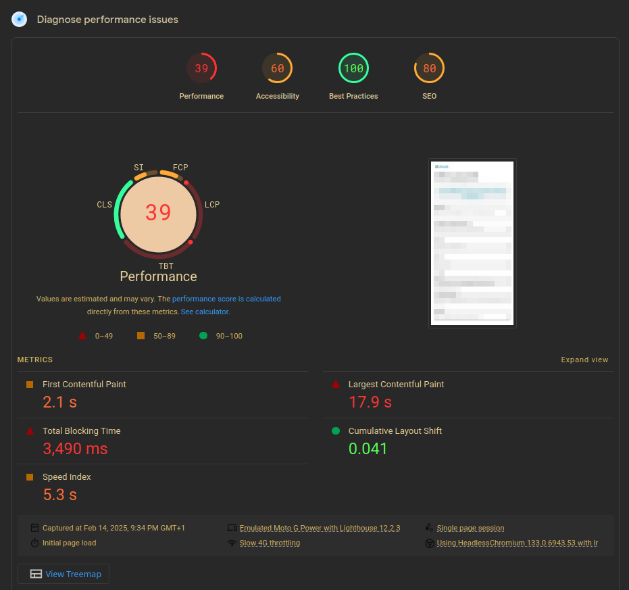Click the blue Lighthouse diagnose icon

pyautogui.click(x=19, y=20)
